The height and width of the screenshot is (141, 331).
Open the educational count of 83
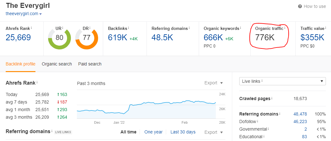[x=305, y=137]
